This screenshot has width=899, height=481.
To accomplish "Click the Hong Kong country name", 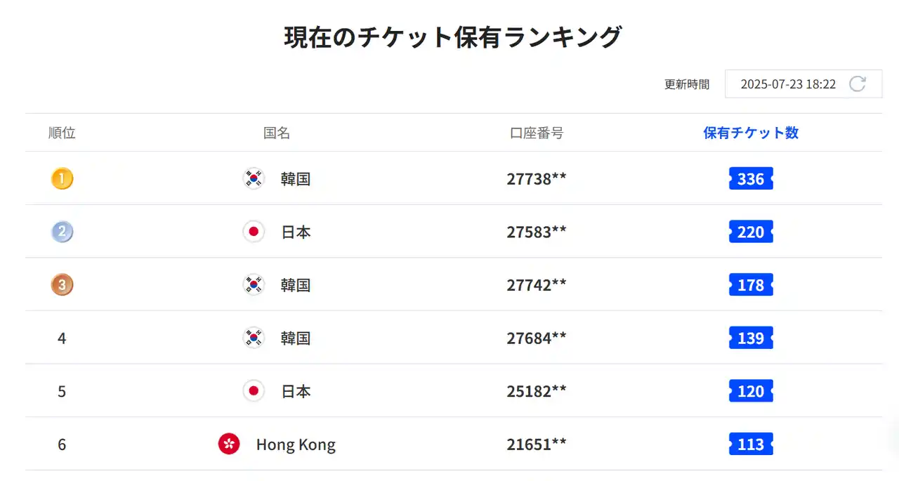I will coord(296,444).
